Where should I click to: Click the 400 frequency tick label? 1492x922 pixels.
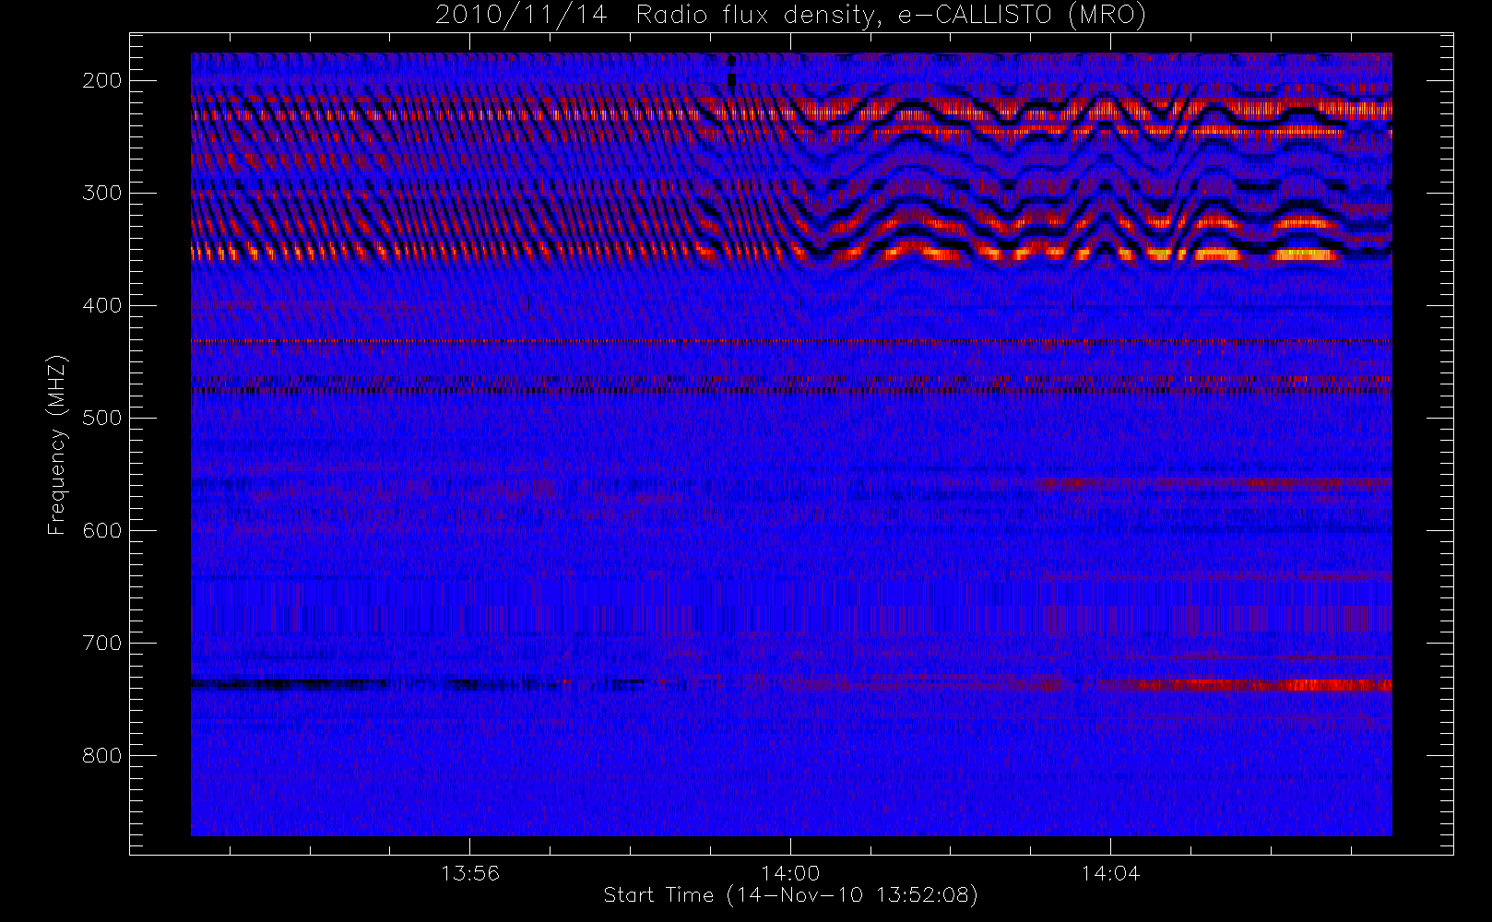pyautogui.click(x=101, y=305)
